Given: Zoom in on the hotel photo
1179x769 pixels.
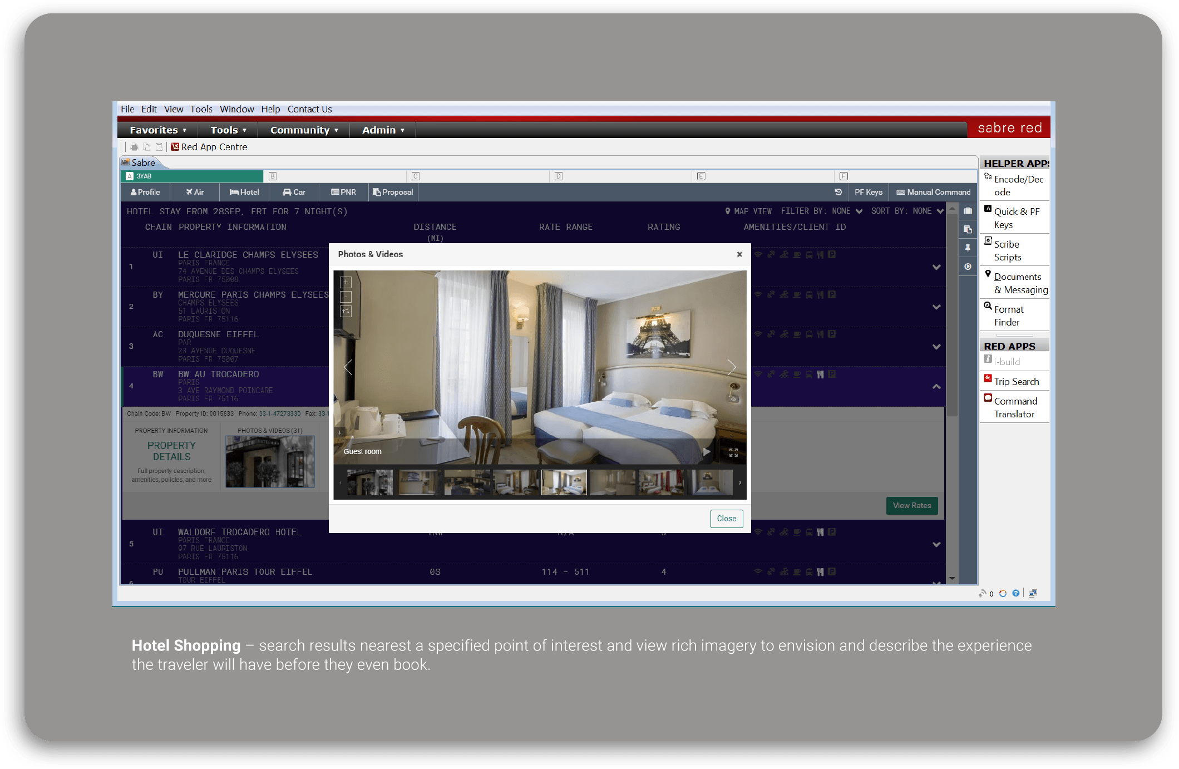Looking at the screenshot, I should pyautogui.click(x=346, y=282).
